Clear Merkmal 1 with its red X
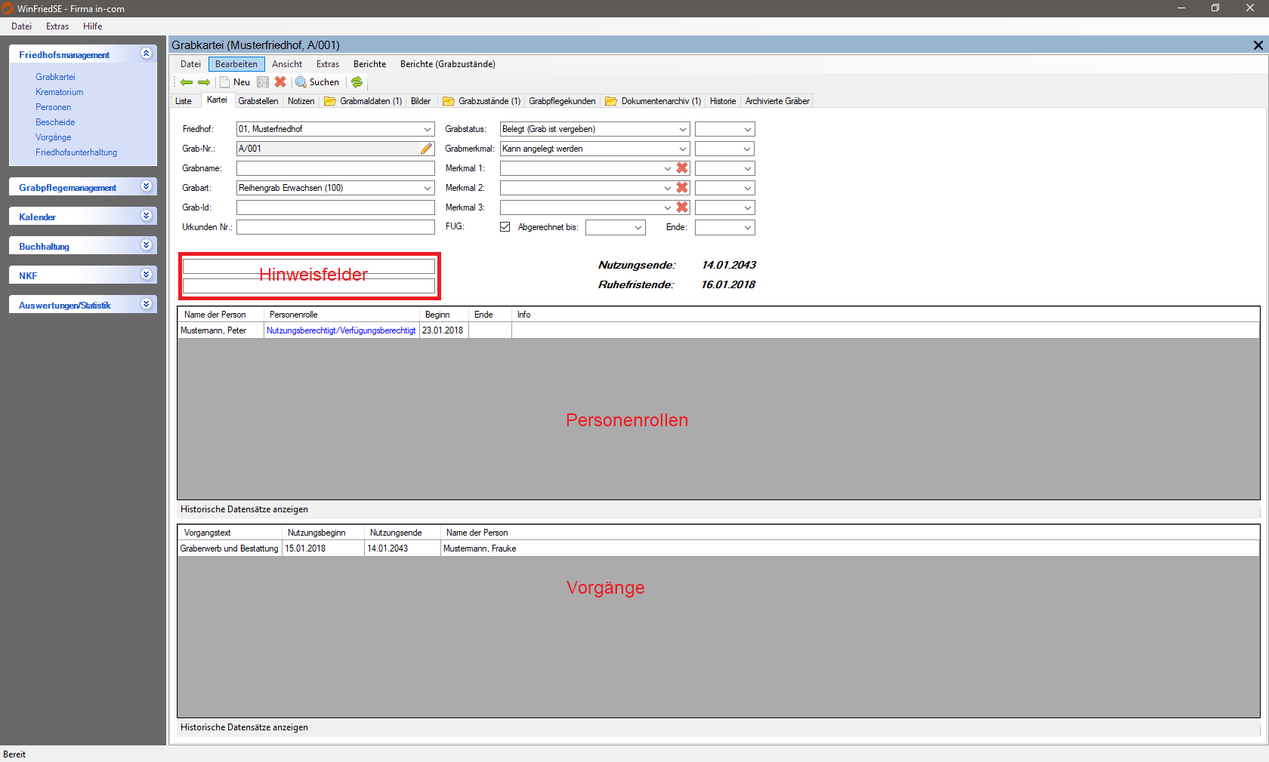The width and height of the screenshot is (1269, 762). (x=682, y=168)
